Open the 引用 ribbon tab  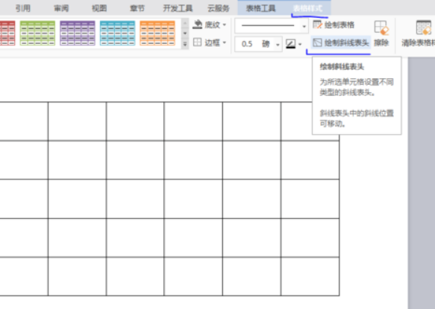point(22,8)
